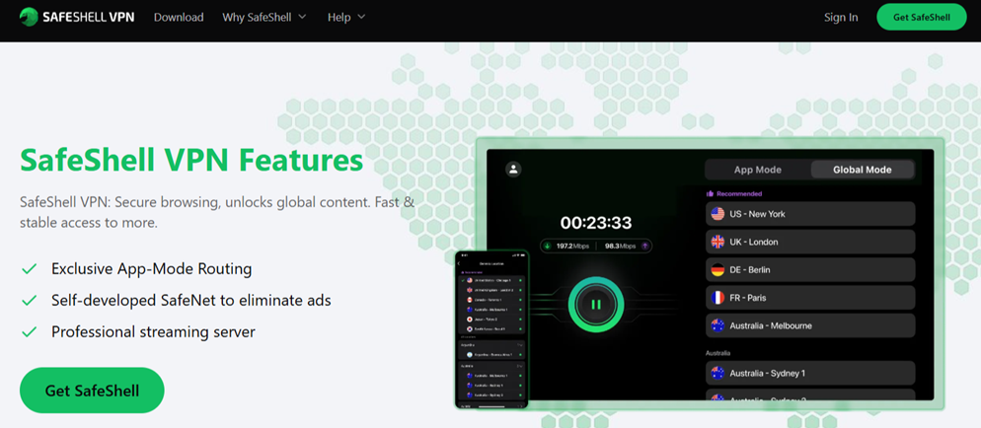Image resolution: width=981 pixels, height=428 pixels.
Task: Click checkmark beside Professional streaming server
Action: tap(29, 331)
